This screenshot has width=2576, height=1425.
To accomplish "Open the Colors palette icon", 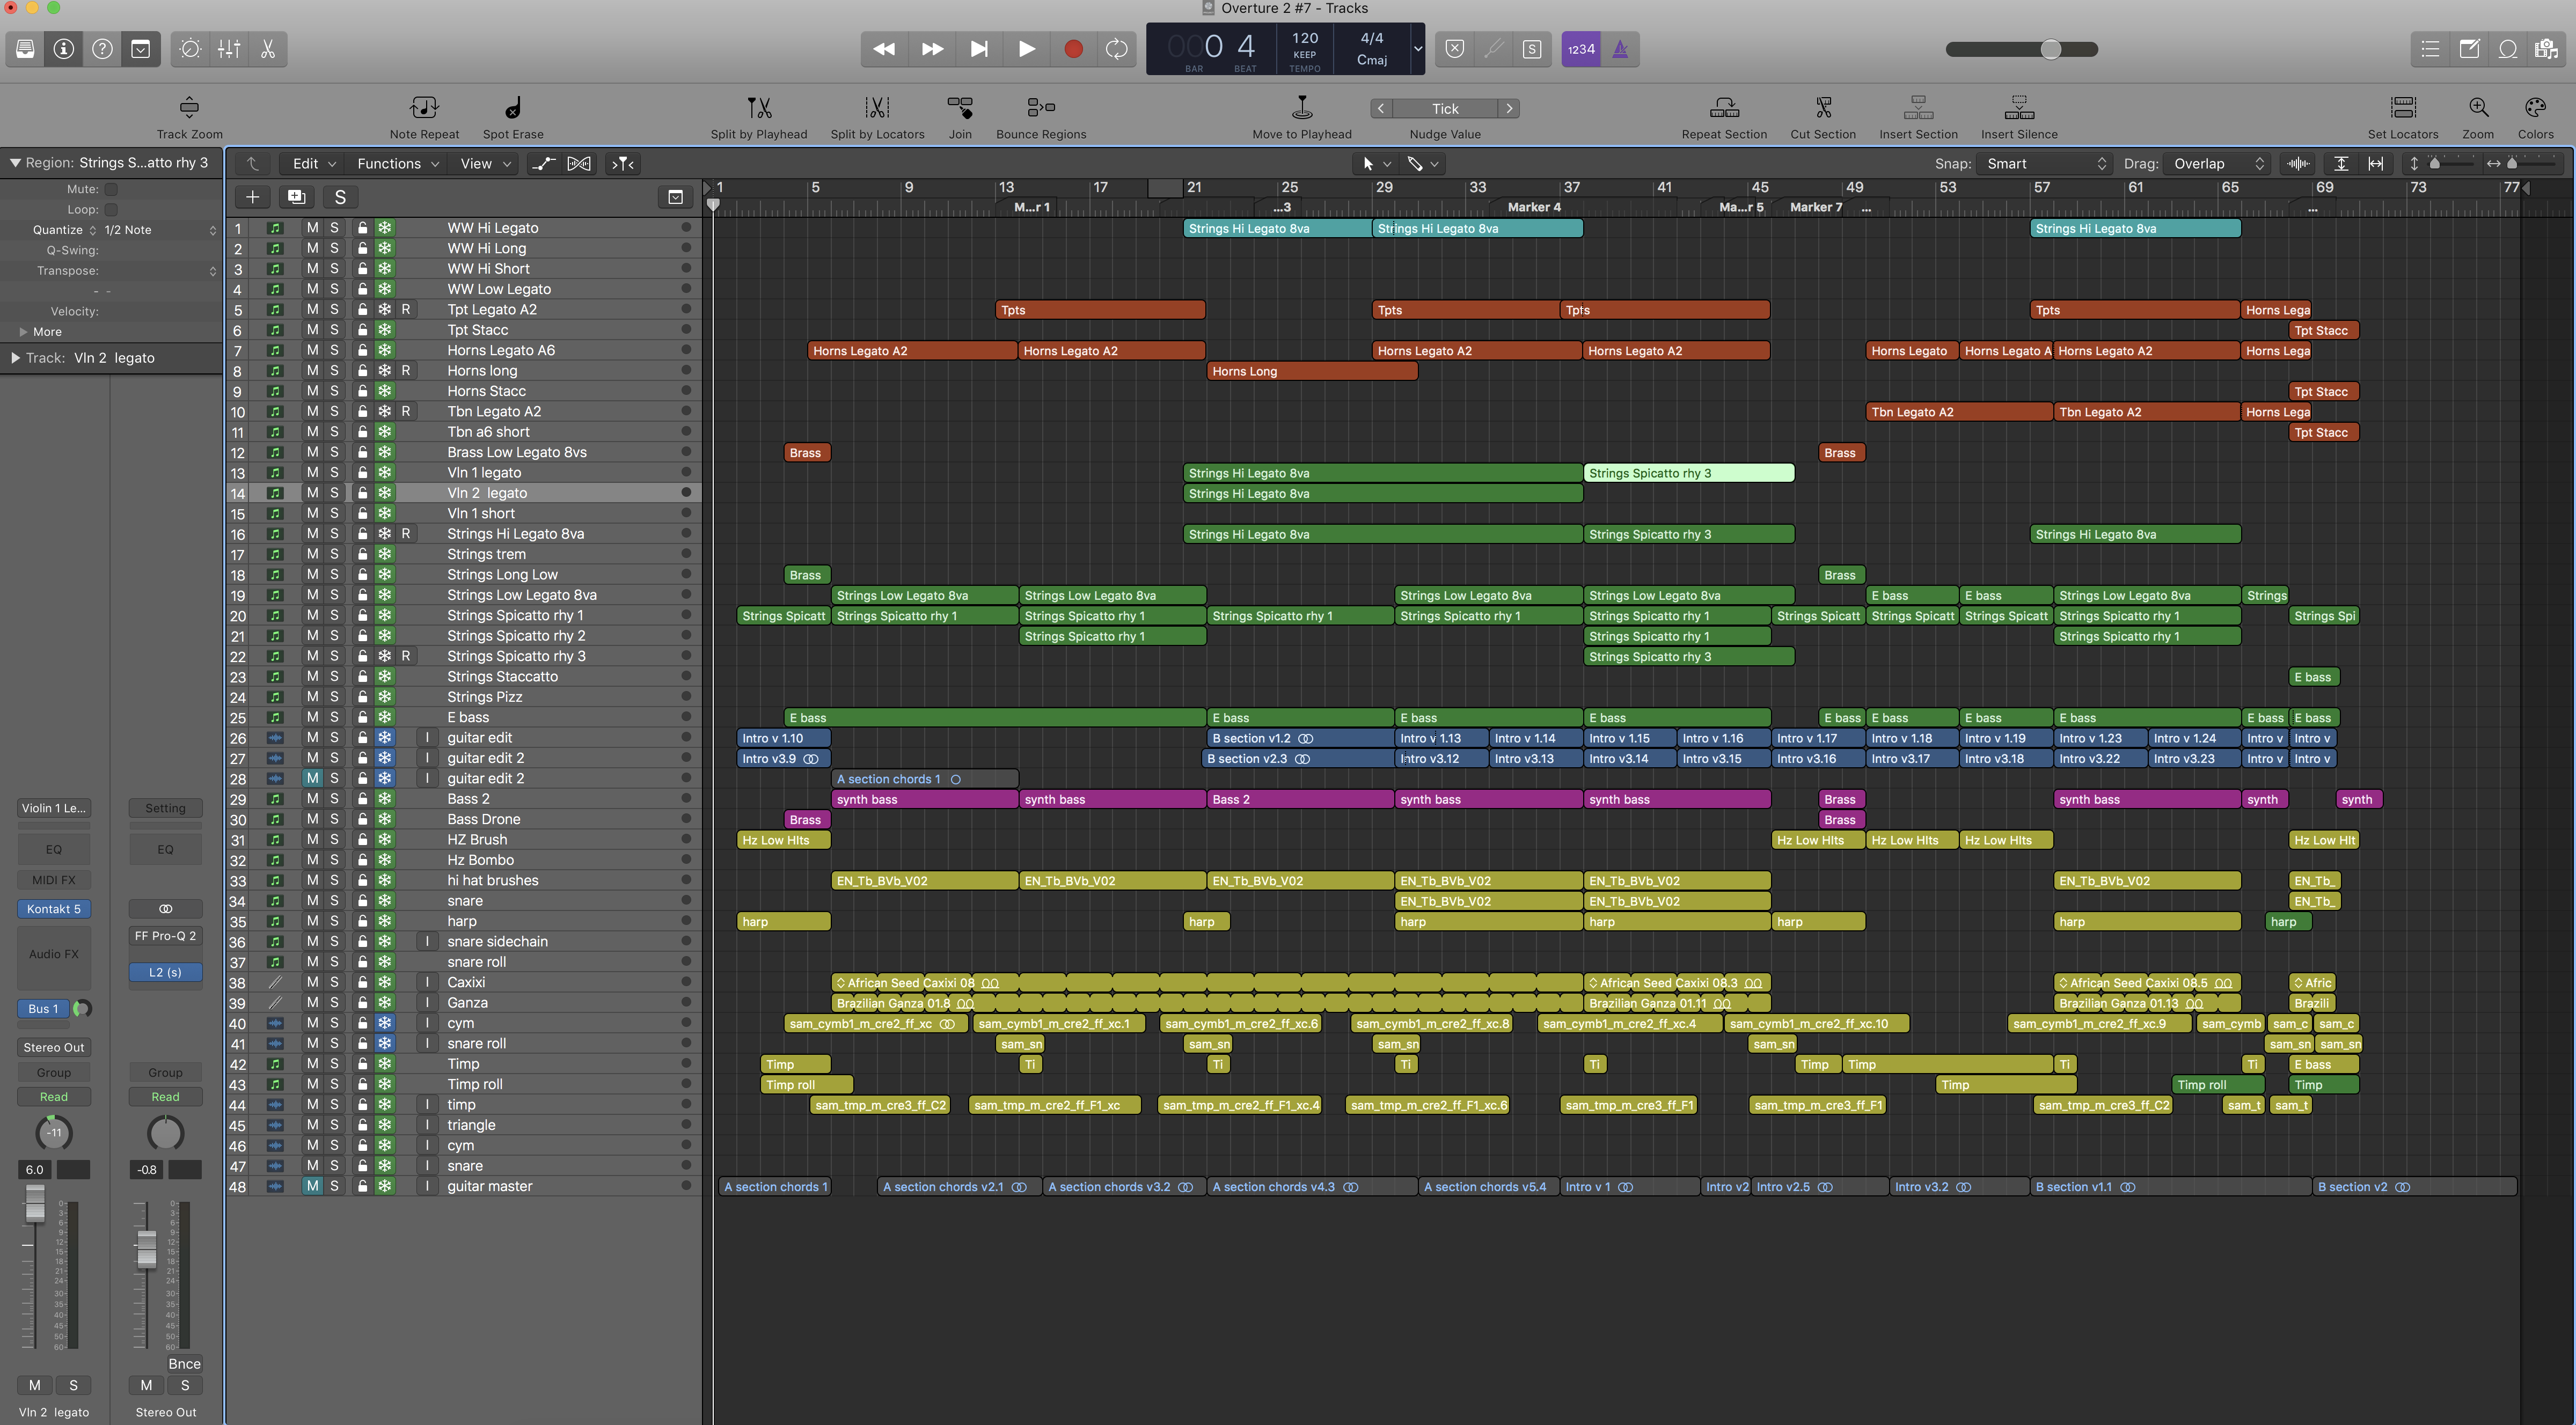I will coord(2535,107).
